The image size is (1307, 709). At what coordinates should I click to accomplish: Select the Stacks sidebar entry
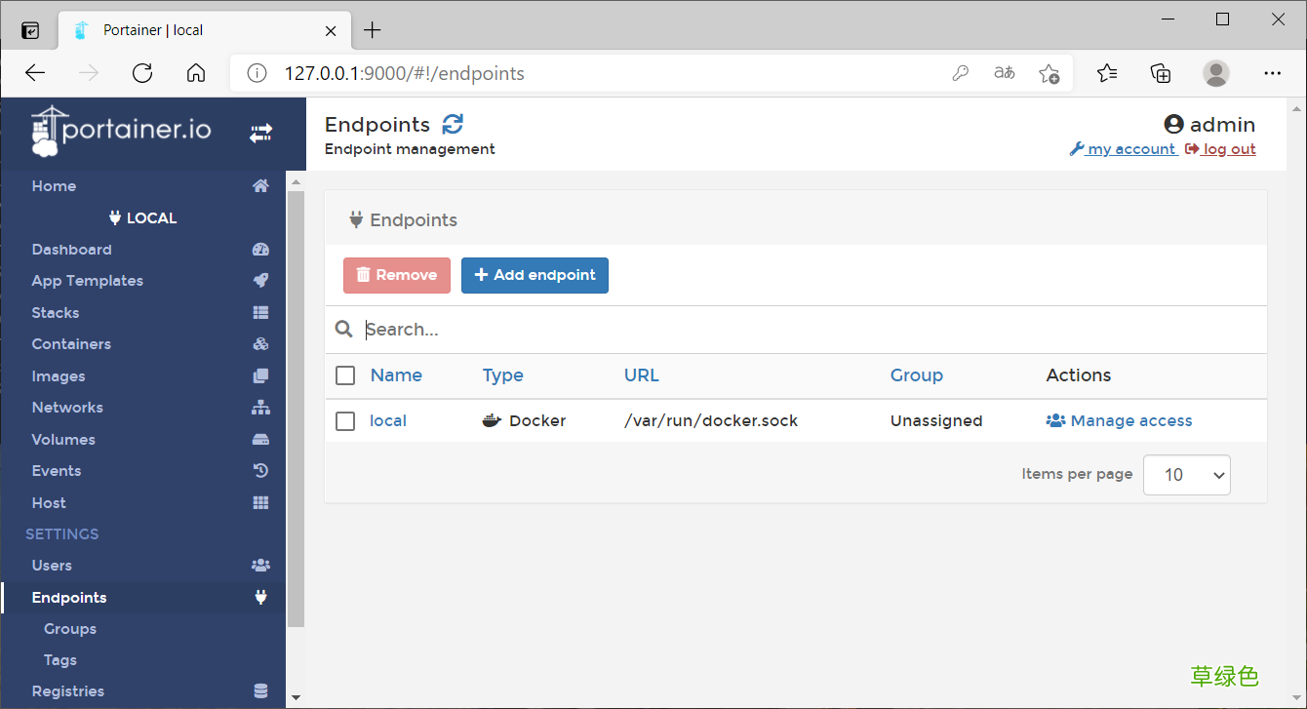click(55, 312)
